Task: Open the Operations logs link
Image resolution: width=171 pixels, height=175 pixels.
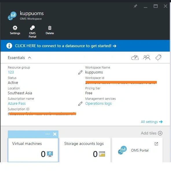Action: coord(98,104)
